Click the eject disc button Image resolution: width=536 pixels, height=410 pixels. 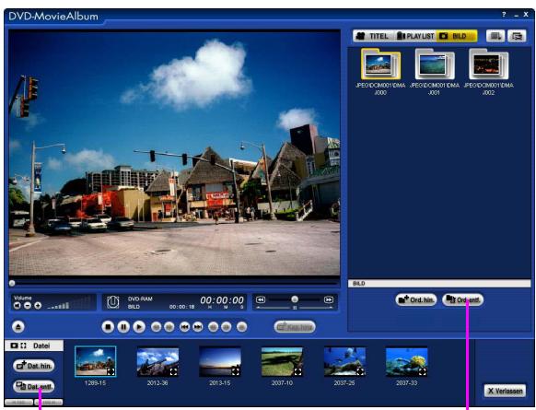(x=18, y=327)
